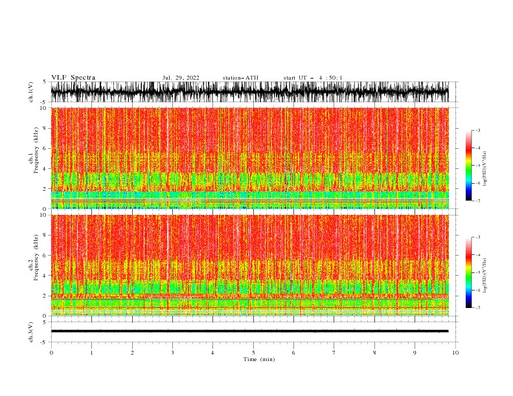Click the ch.2 frequency tick label "6"

pos(45,256)
